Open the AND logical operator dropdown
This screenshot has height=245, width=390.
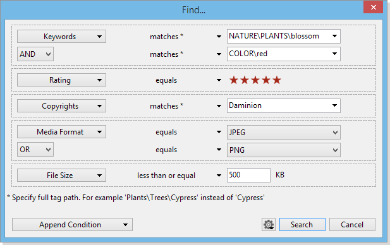[x=35, y=54]
